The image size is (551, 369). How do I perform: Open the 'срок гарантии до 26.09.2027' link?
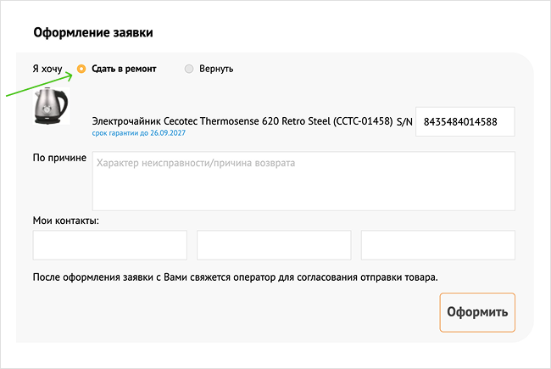[139, 133]
